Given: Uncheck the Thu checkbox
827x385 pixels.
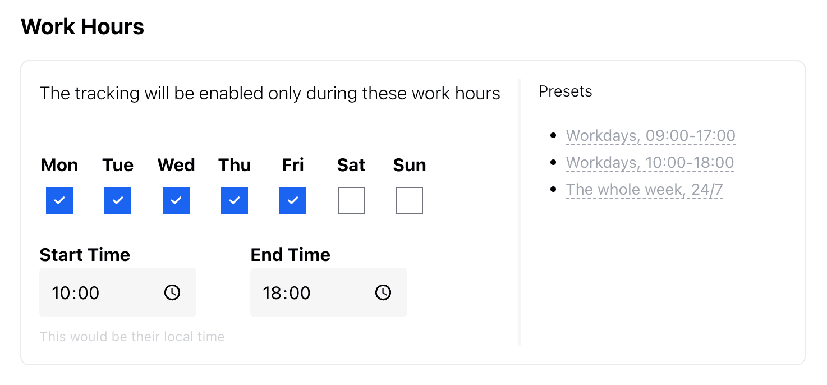Looking at the screenshot, I should tap(234, 200).
